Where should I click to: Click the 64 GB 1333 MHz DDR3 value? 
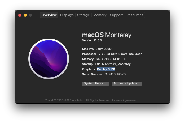click(112, 59)
